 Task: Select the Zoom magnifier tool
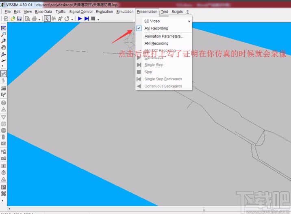tap(4, 34)
